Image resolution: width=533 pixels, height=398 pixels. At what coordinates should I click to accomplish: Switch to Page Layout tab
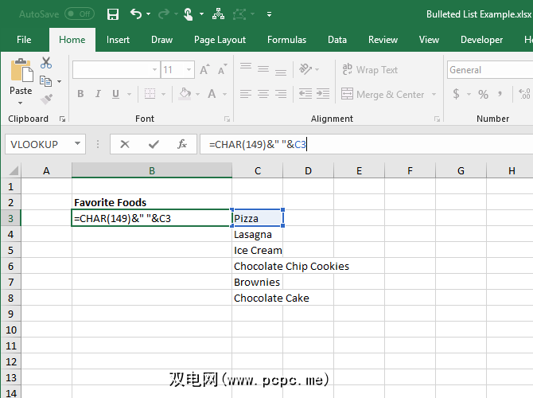220,40
